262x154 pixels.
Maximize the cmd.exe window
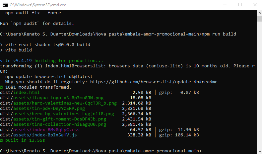[x=239, y=5]
